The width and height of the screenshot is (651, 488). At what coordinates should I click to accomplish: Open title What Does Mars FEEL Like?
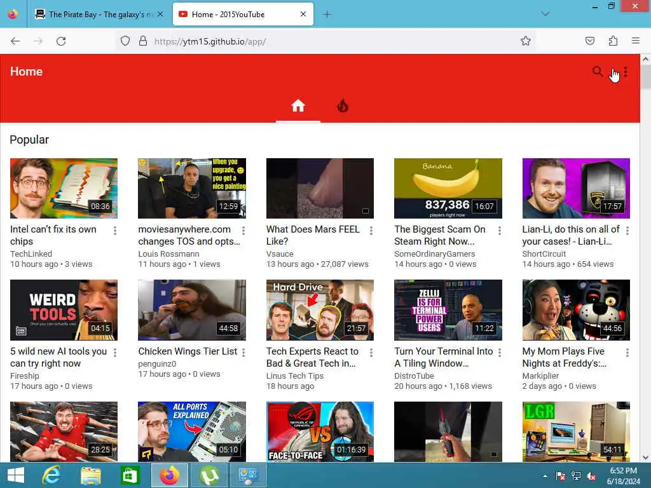(x=313, y=235)
